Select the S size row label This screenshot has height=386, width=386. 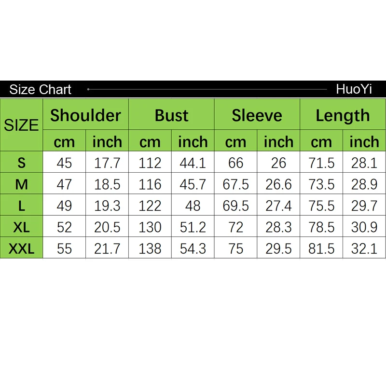21,163
